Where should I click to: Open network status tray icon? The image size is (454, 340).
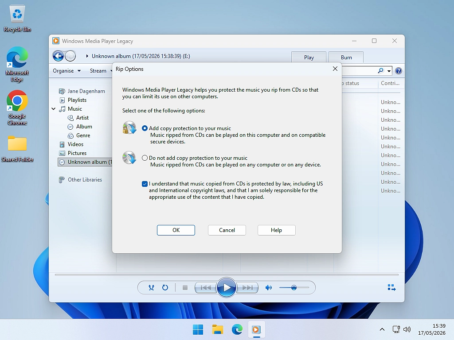(x=396, y=329)
